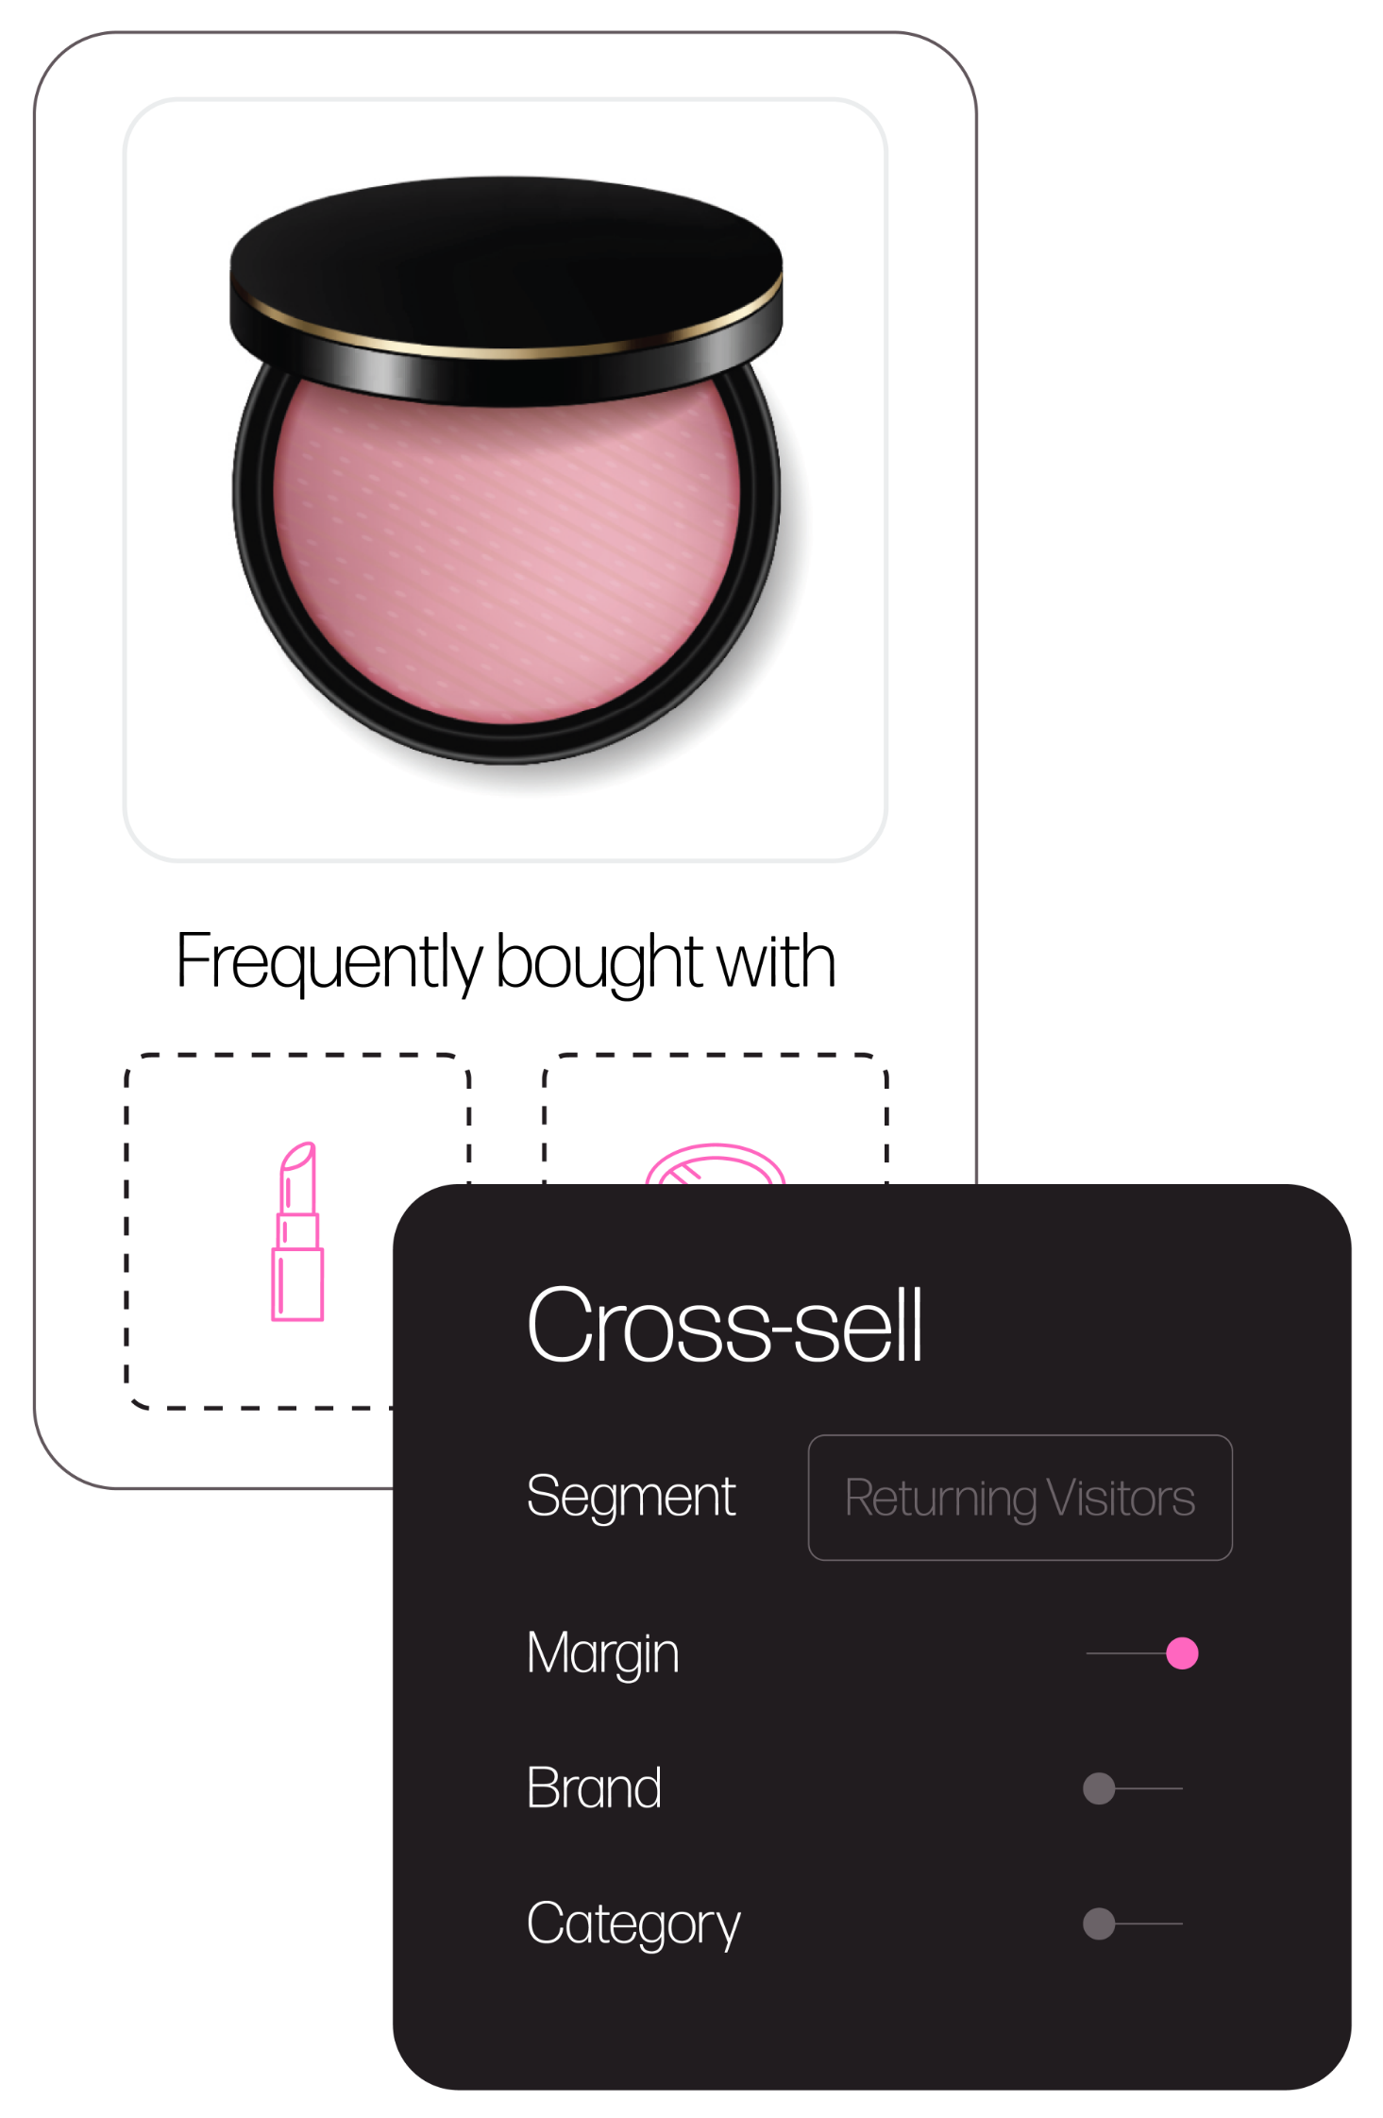Screen dimensions: 1383x2118
Task: Click the Frequently bought with heading
Action: tap(506, 962)
